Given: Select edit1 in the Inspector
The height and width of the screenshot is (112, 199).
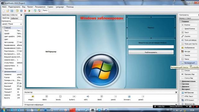Looking at the screenshot, I should [x=86, y=98].
